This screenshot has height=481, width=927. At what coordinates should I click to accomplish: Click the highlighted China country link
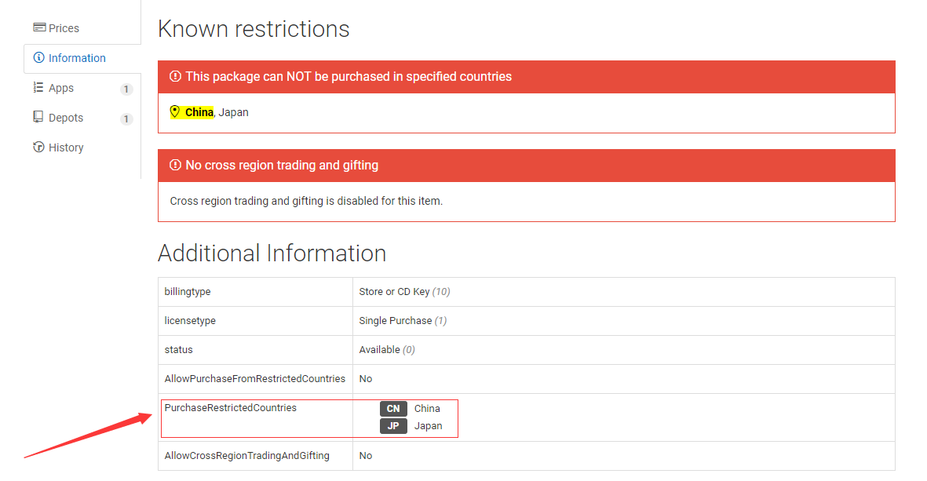[199, 112]
